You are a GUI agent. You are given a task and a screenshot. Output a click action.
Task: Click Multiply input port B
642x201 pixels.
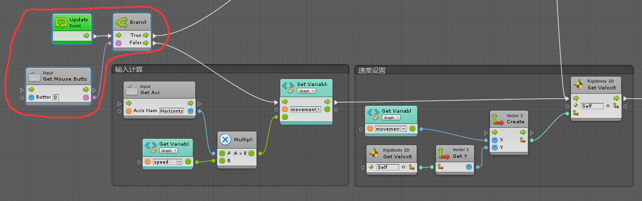click(x=222, y=161)
